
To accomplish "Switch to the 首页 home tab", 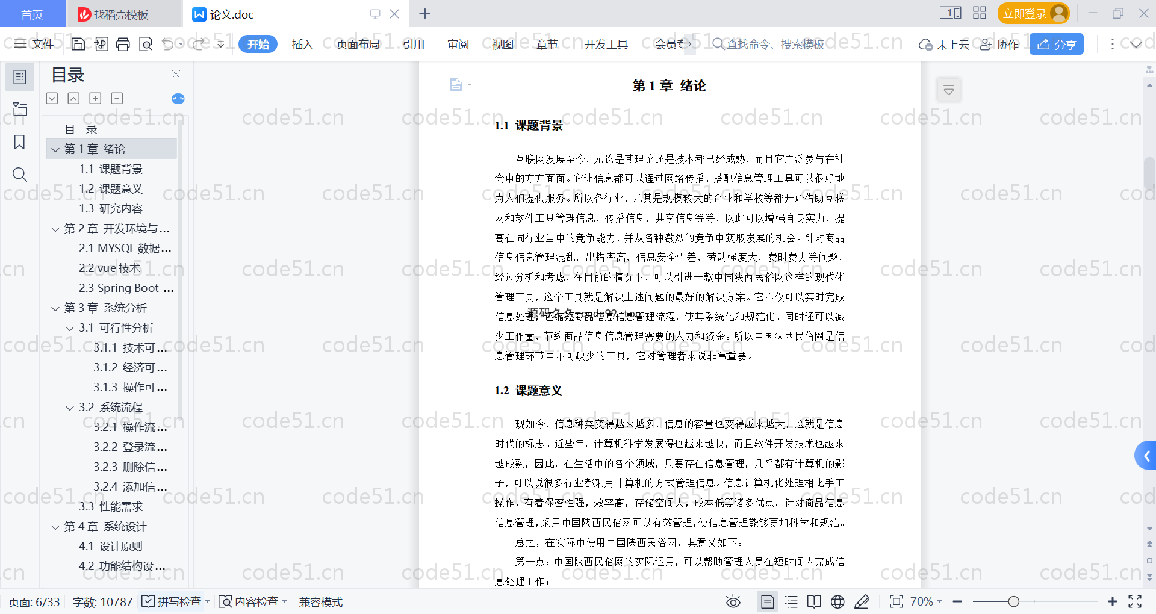I will click(33, 14).
